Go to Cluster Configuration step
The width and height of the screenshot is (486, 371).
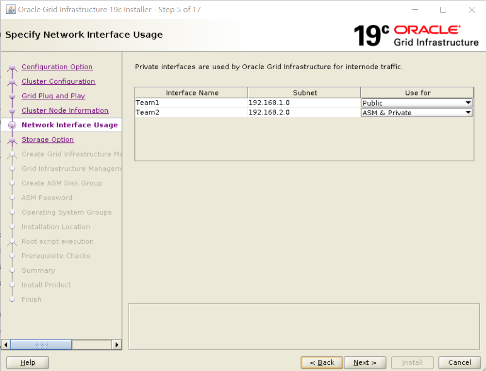(x=58, y=81)
